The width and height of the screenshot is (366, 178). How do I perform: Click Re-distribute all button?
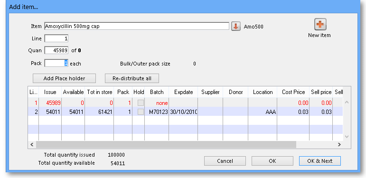(132, 78)
